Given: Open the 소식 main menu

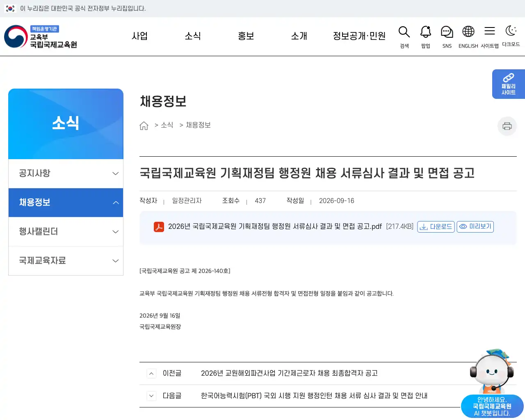Looking at the screenshot, I should tap(193, 36).
